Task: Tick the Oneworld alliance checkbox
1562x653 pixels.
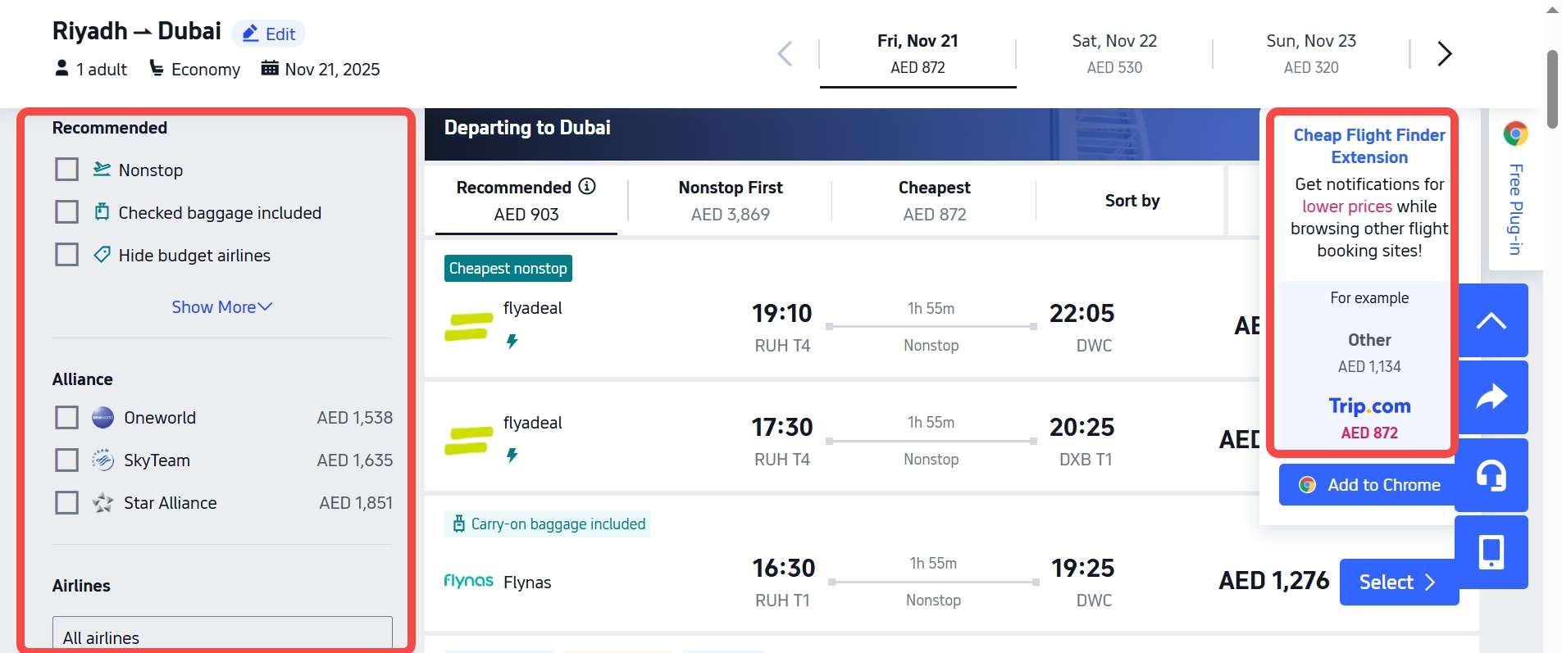Action: 66,418
